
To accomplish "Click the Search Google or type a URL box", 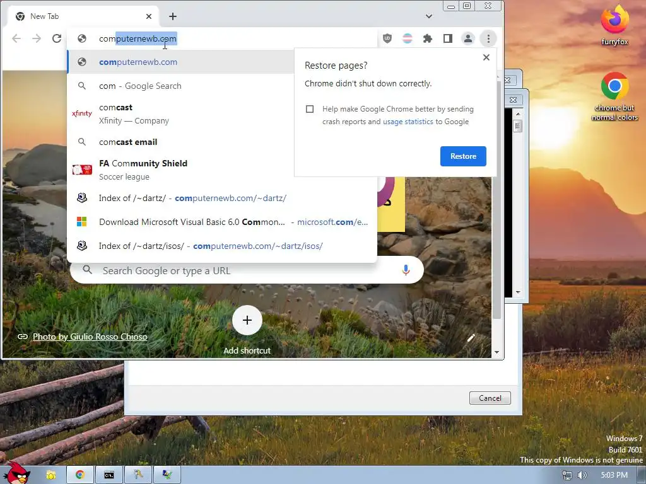I will coord(247,270).
